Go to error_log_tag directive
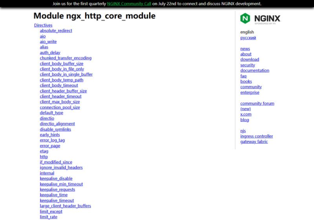 point(52,140)
